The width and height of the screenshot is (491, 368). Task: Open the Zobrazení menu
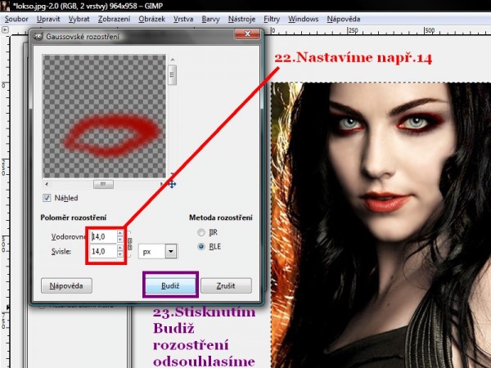click(114, 19)
